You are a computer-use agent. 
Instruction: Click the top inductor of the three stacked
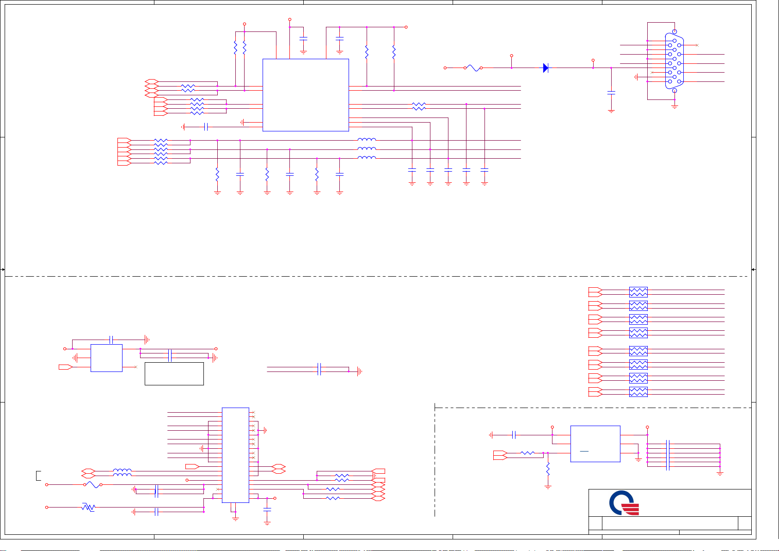[x=367, y=140]
